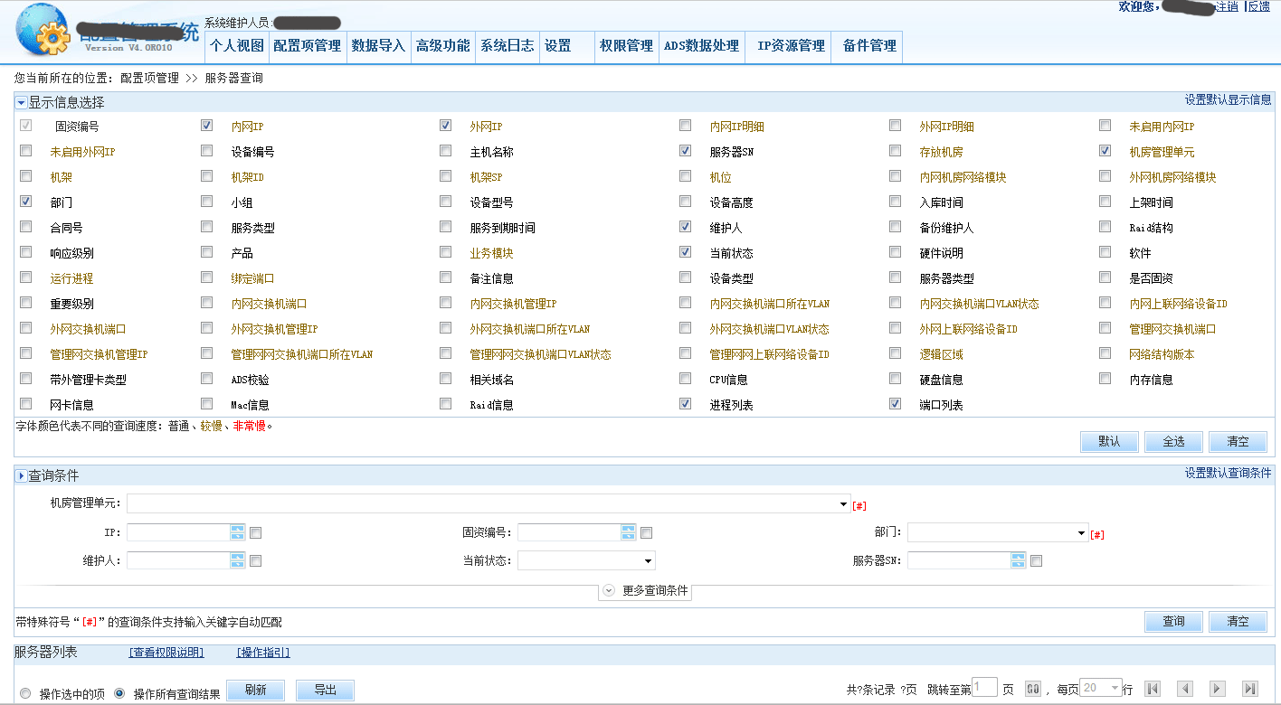Image resolution: width=1281 pixels, height=705 pixels.
Task: Click 清空 in display info section
Action: [x=1238, y=441]
